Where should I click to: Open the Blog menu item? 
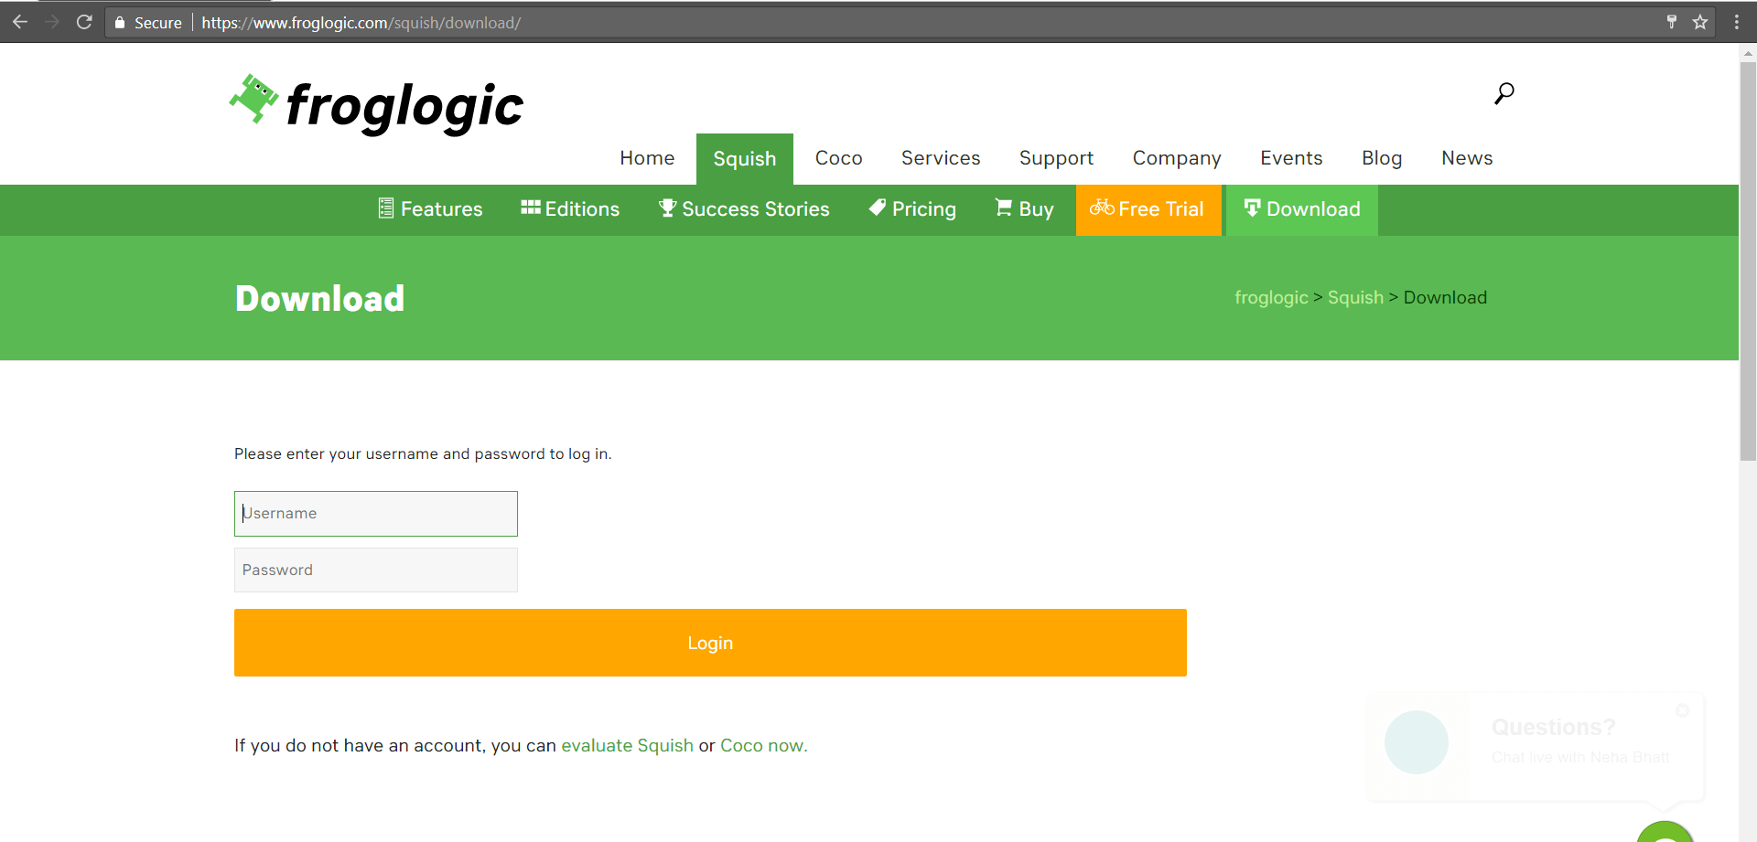[x=1382, y=158]
